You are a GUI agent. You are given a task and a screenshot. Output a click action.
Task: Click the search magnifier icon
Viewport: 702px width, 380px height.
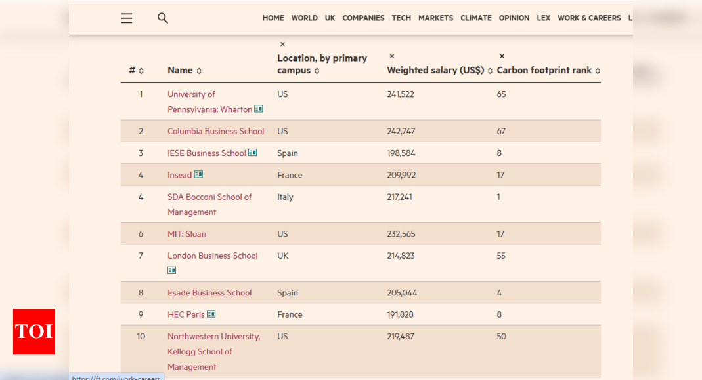click(162, 18)
